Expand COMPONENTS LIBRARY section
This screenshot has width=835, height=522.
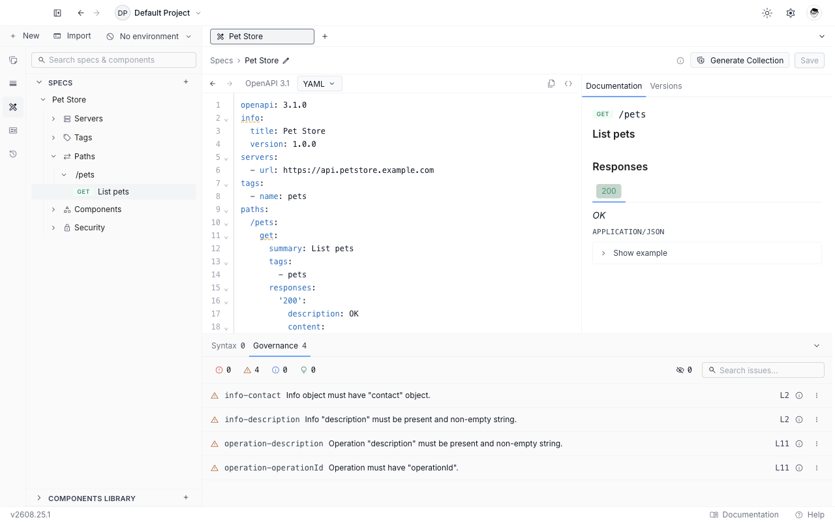coord(39,498)
